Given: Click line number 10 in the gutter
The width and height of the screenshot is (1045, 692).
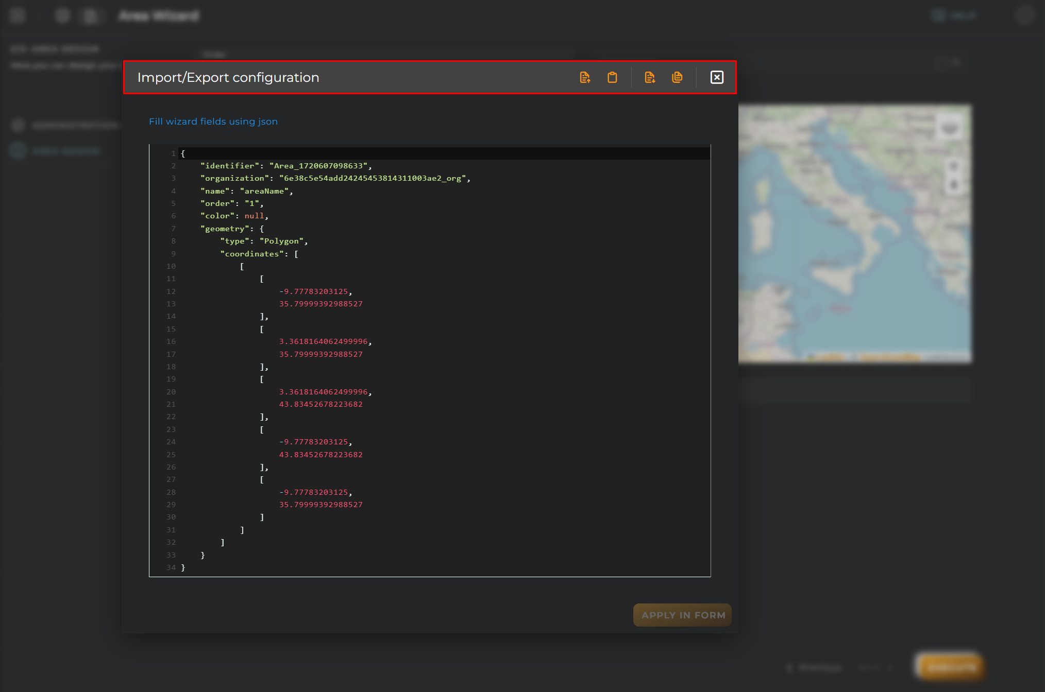Looking at the screenshot, I should tap(171, 266).
